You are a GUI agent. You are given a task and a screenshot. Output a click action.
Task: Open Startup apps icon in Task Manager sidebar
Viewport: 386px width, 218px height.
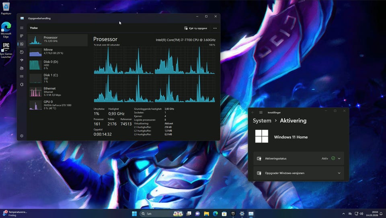coord(22,60)
